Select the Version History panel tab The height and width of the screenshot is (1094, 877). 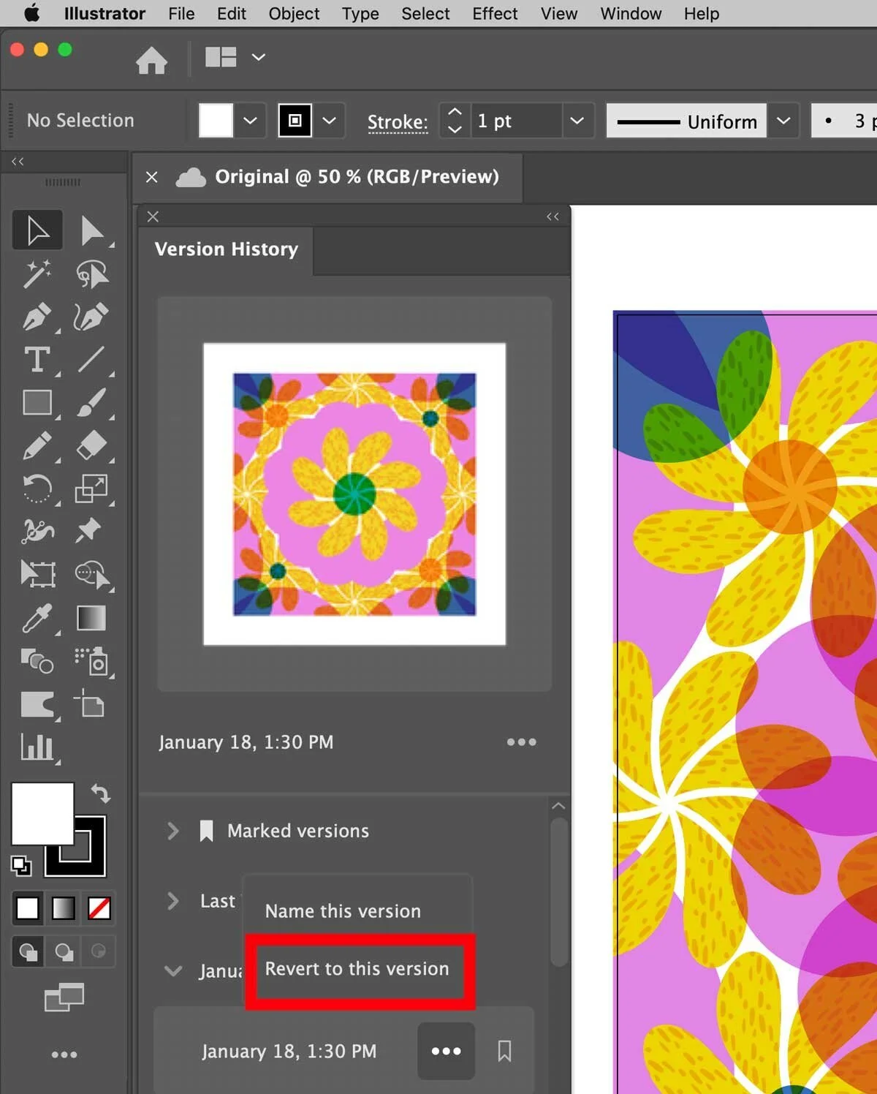pos(226,249)
